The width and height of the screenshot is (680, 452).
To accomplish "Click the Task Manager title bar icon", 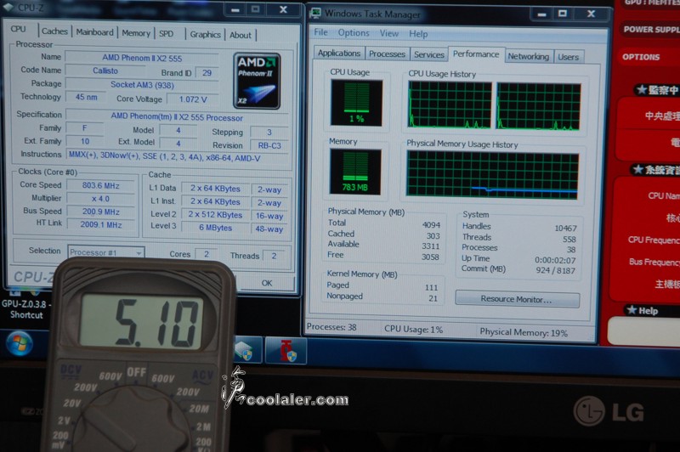I will click(315, 14).
